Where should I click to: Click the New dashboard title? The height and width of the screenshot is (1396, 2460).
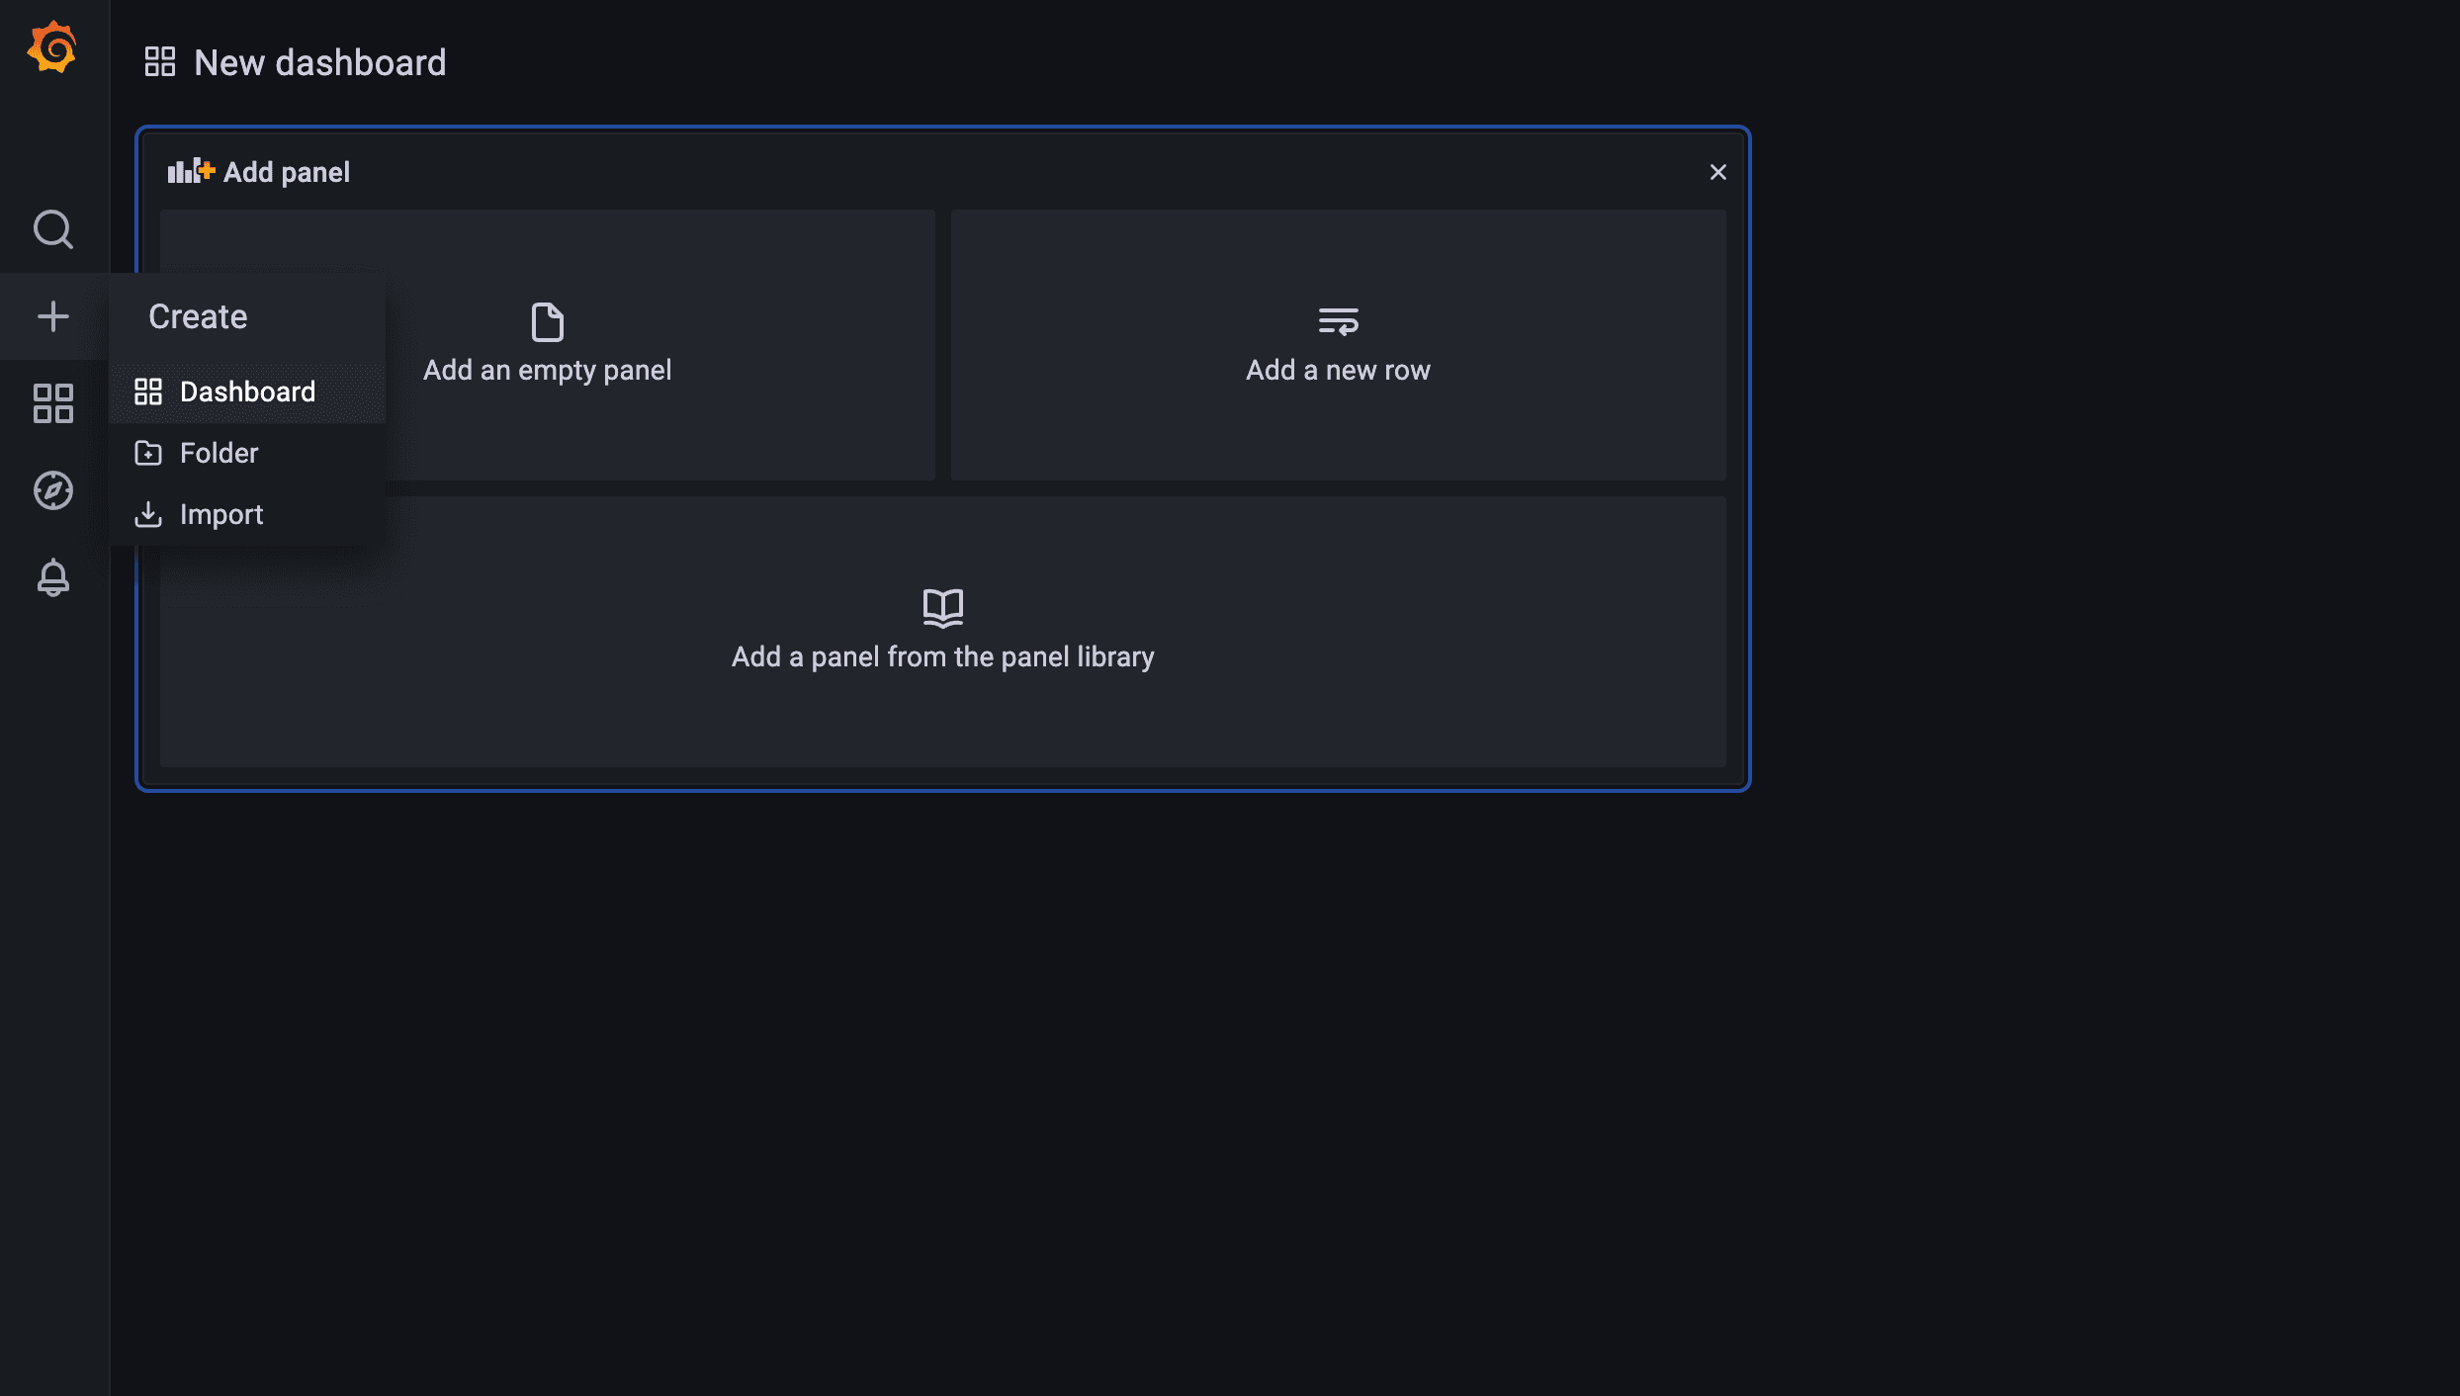pos(318,62)
